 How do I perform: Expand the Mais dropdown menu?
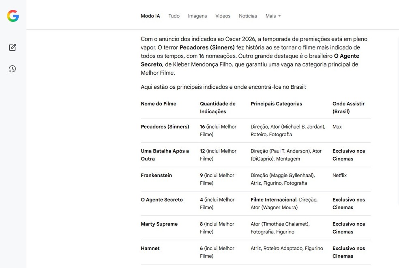click(273, 16)
